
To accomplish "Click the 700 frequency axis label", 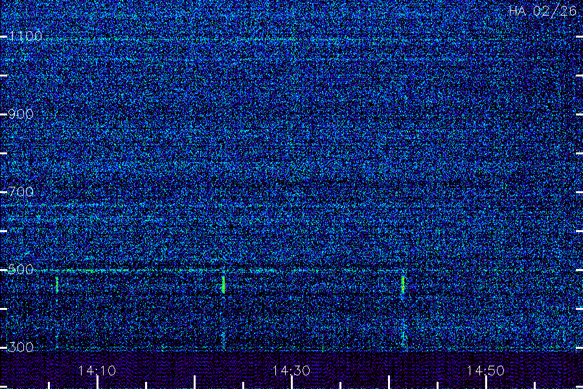I will coord(21,192).
